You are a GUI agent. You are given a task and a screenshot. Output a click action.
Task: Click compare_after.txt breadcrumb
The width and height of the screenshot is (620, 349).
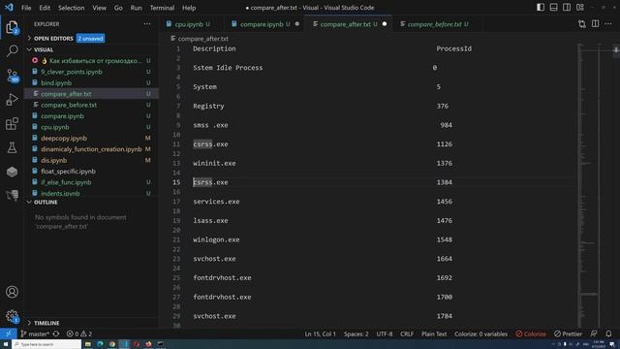click(x=202, y=39)
